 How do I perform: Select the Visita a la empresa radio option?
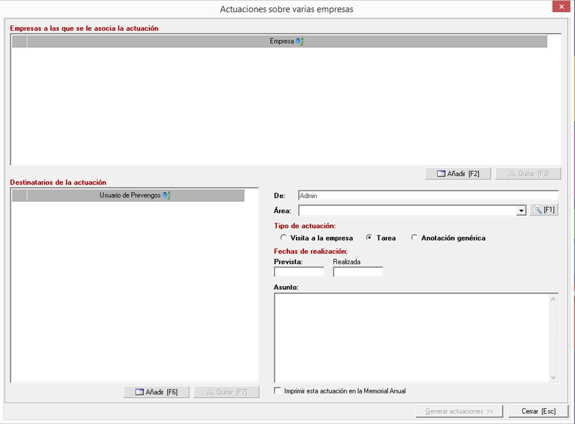click(x=283, y=238)
